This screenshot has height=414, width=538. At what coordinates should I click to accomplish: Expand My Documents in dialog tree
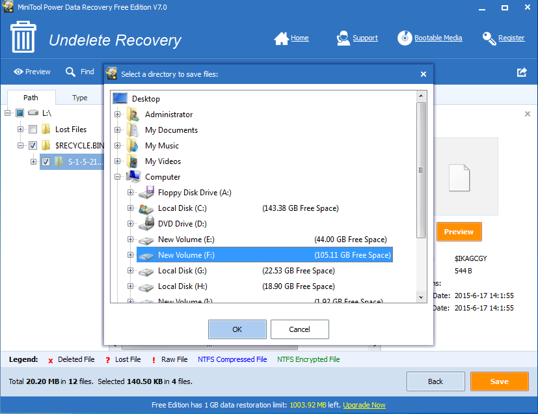[117, 130]
